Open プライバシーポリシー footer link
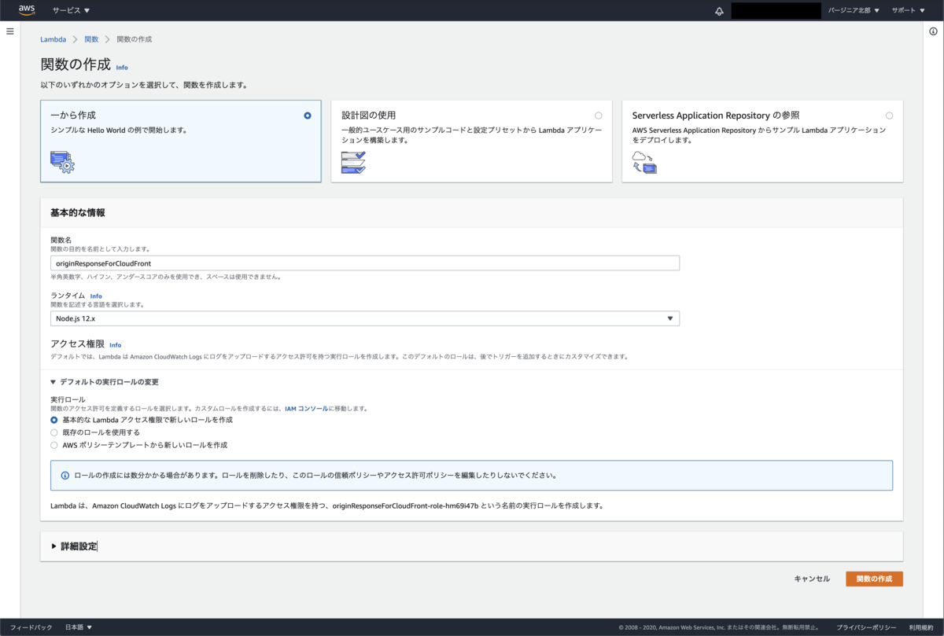The height and width of the screenshot is (636, 944). pyautogui.click(x=866, y=627)
